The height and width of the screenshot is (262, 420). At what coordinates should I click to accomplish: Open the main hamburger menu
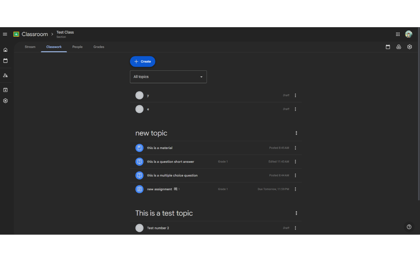click(5, 34)
